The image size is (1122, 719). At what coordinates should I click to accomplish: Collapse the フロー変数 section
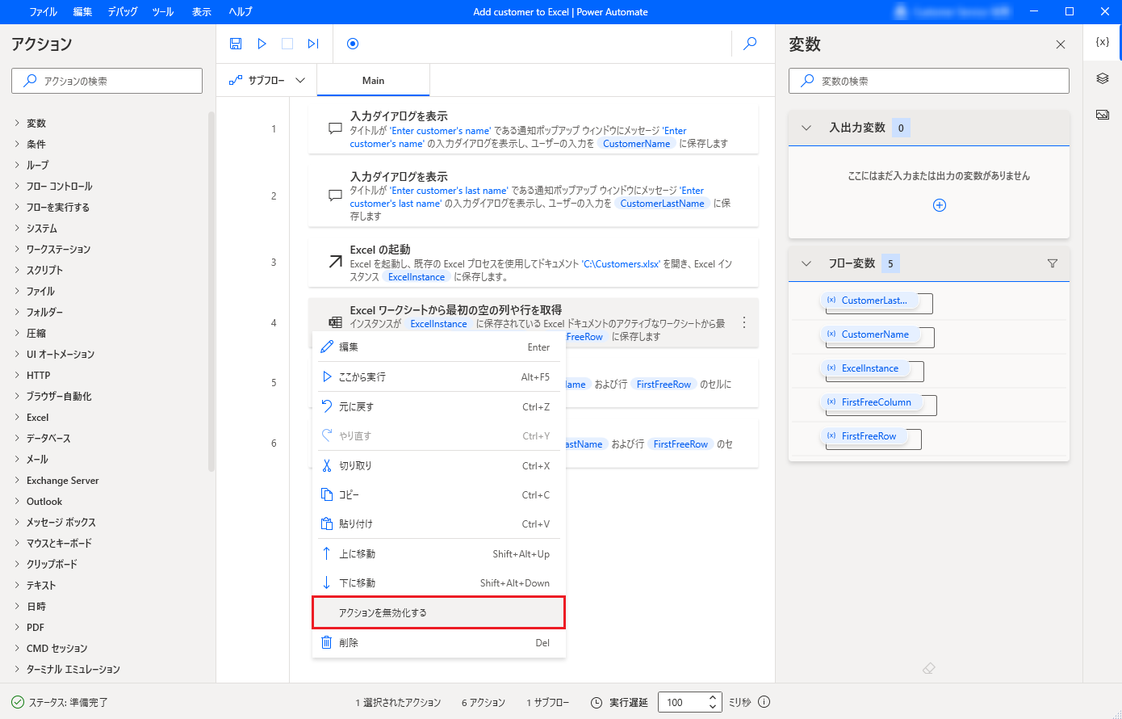coord(806,263)
